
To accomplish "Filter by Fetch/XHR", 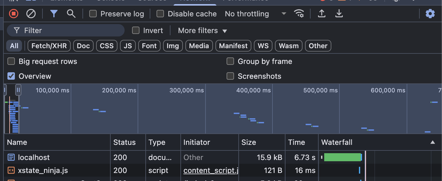I will pyautogui.click(x=49, y=46).
